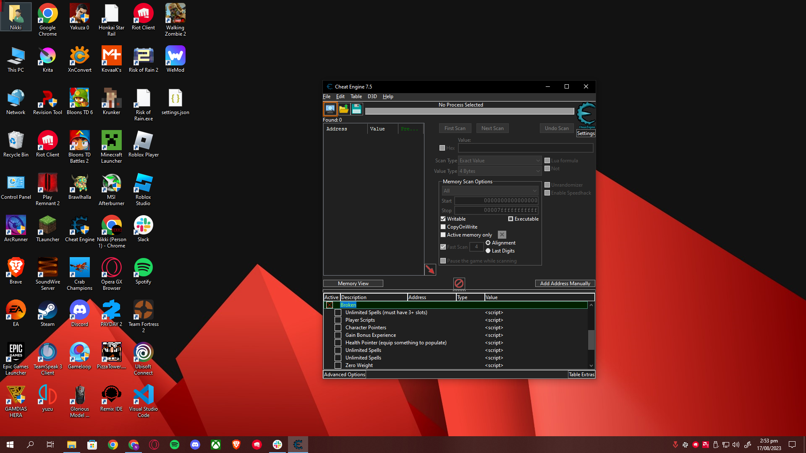The width and height of the screenshot is (806, 453).
Task: Select the WeMod desktop icon
Action: (x=175, y=60)
